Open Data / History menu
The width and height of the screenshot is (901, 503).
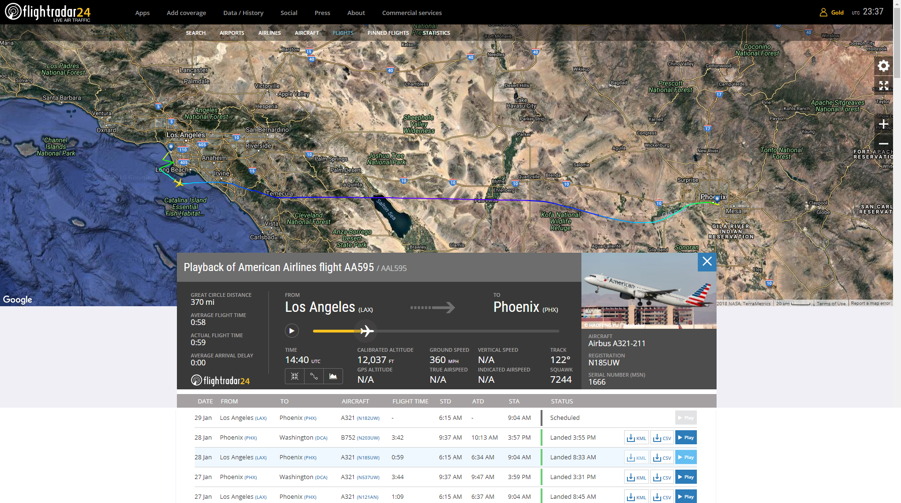tap(243, 13)
